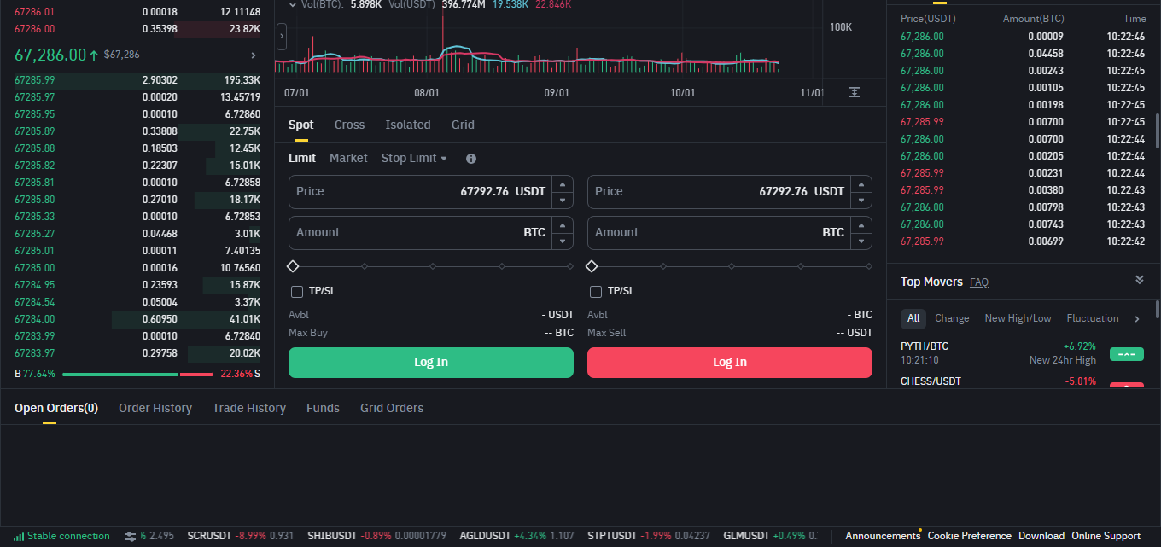The width and height of the screenshot is (1161, 547).
Task: Click the chart auto-fit icon beside the date axis
Action: [x=855, y=92]
